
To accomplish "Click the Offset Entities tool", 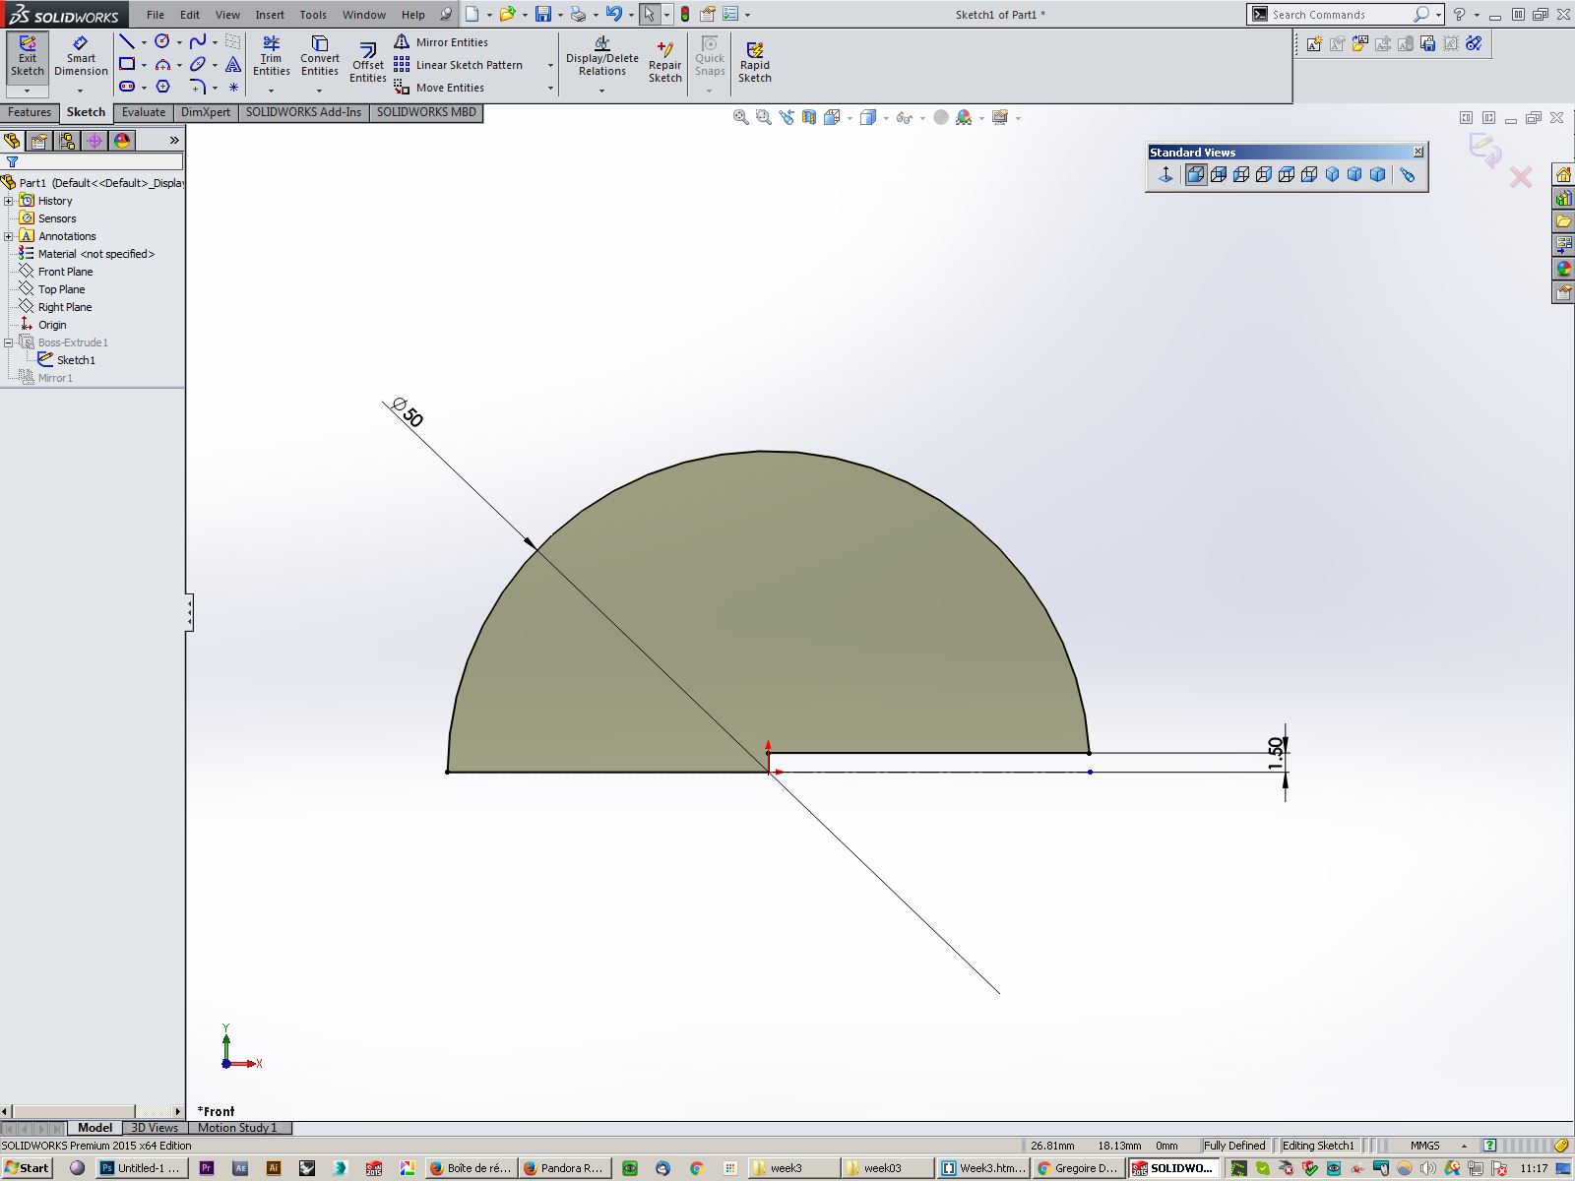I will (x=367, y=63).
